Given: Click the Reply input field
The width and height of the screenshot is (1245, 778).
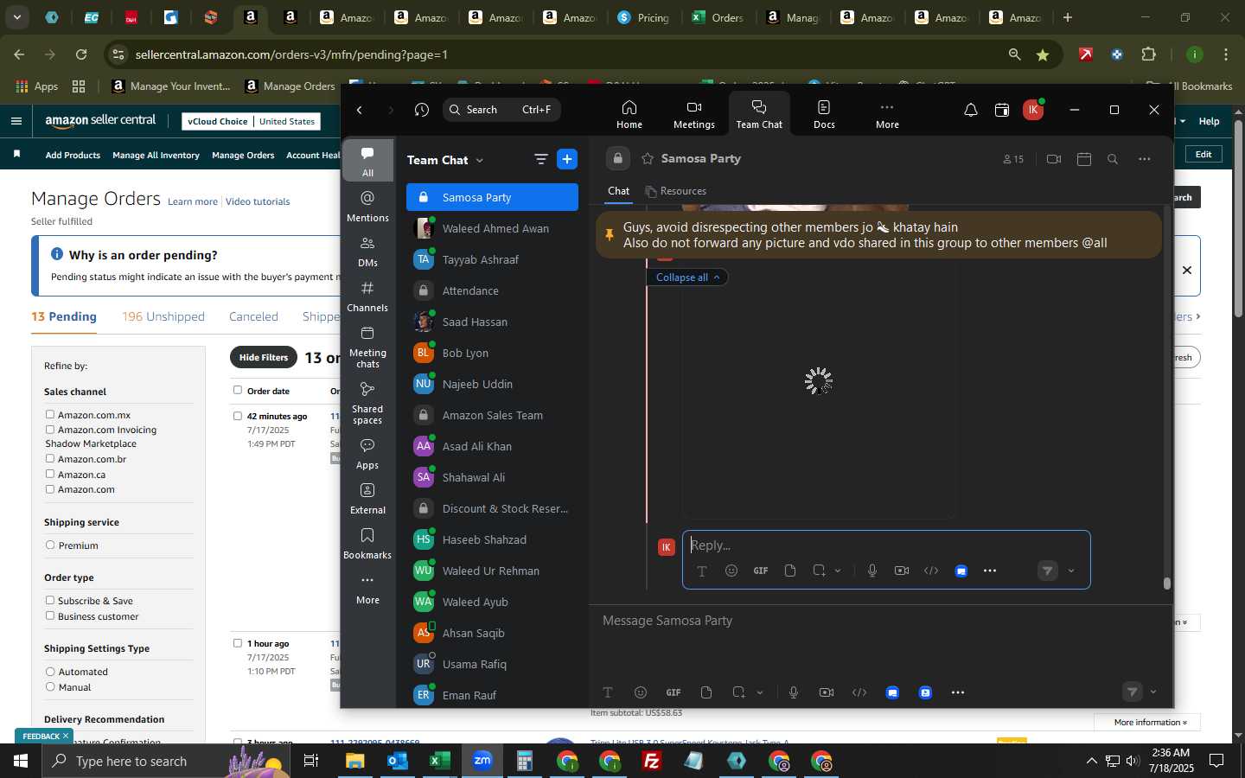Looking at the screenshot, I should pyautogui.click(x=886, y=545).
